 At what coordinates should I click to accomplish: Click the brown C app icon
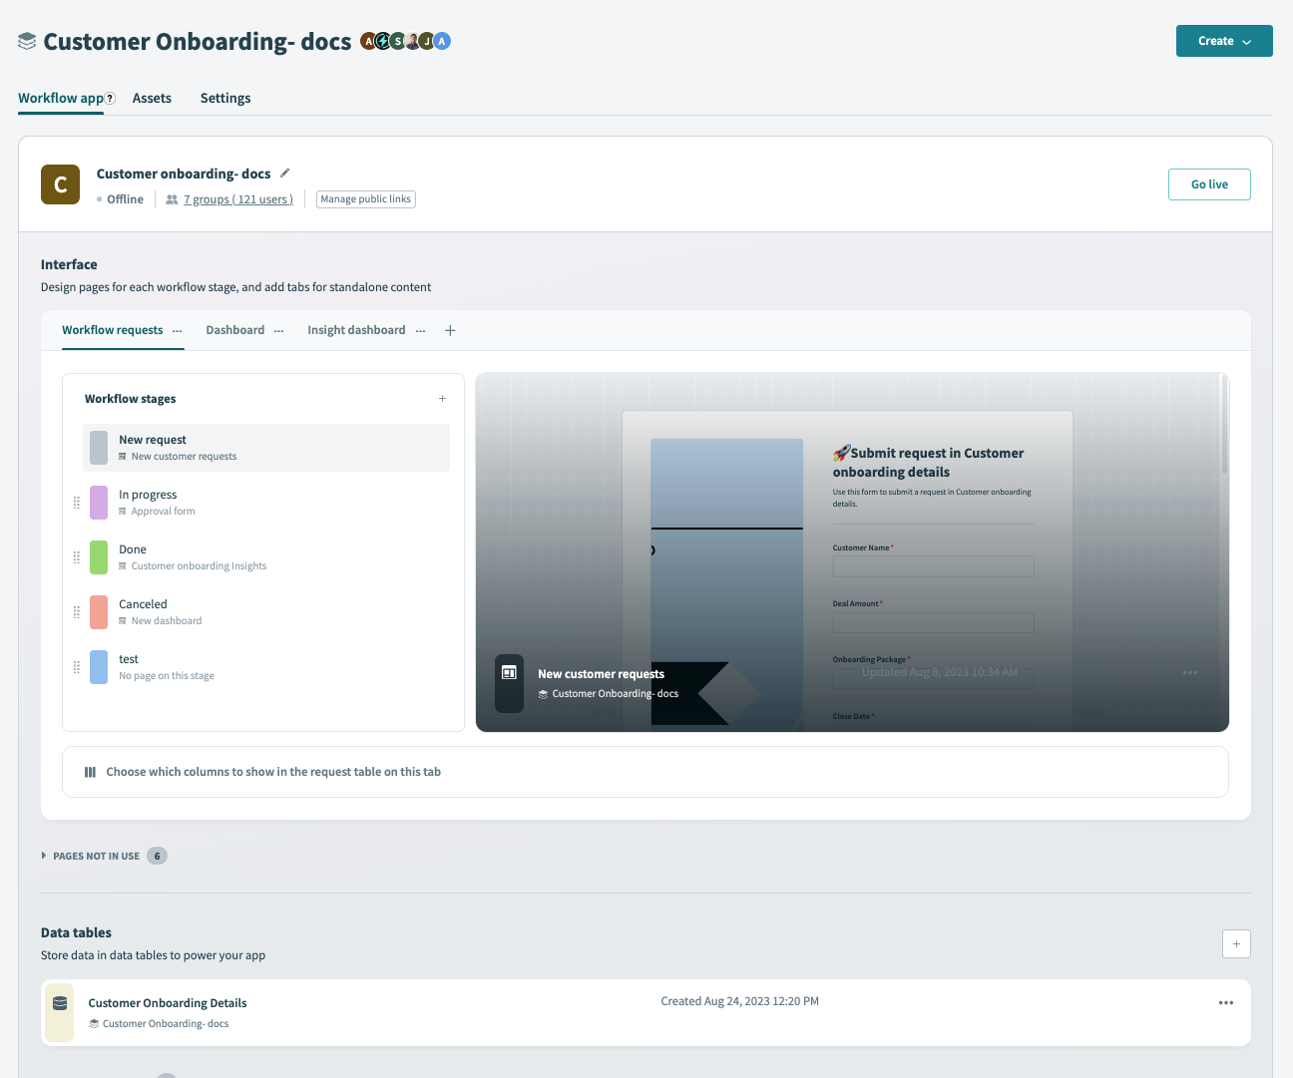pyautogui.click(x=60, y=184)
